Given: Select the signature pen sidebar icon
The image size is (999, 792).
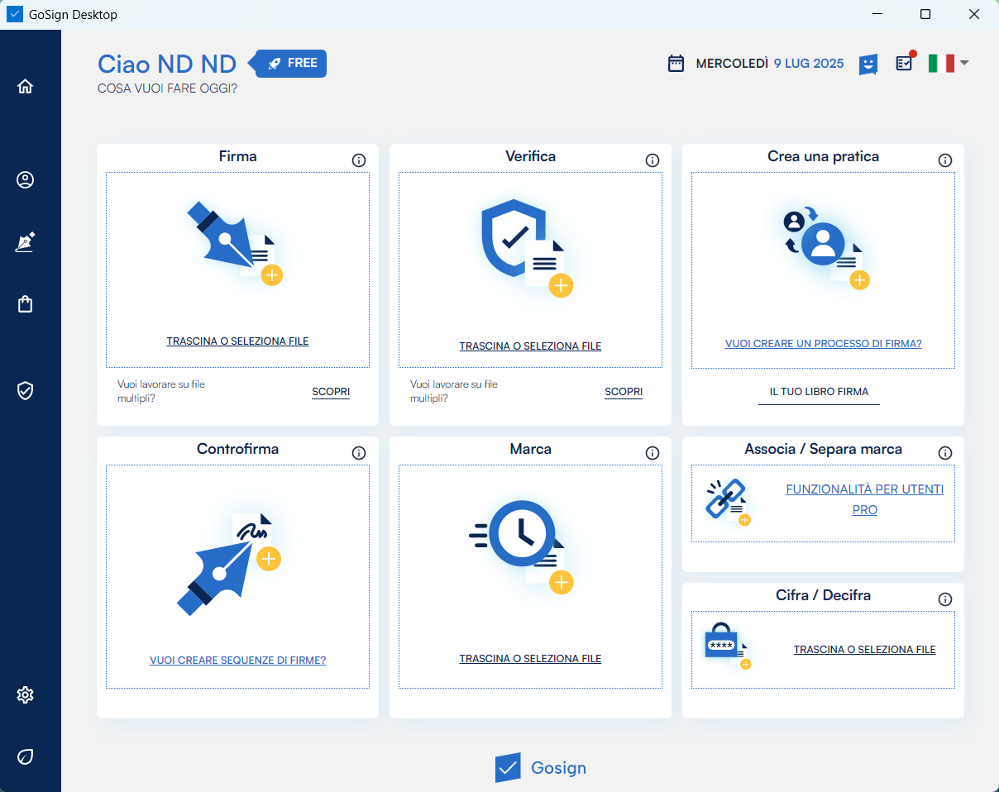Looking at the screenshot, I should (x=26, y=242).
